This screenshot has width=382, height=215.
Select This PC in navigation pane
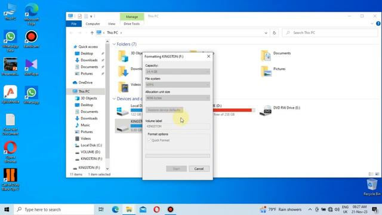point(84,91)
